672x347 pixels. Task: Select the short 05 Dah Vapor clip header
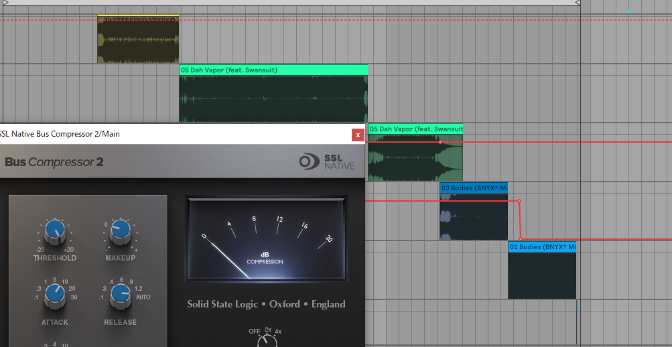coord(415,129)
